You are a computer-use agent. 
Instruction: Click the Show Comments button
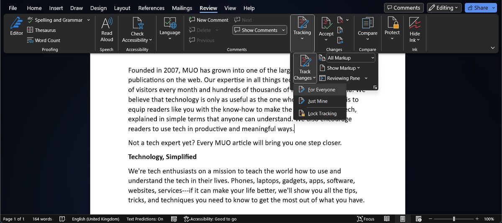tap(256, 30)
